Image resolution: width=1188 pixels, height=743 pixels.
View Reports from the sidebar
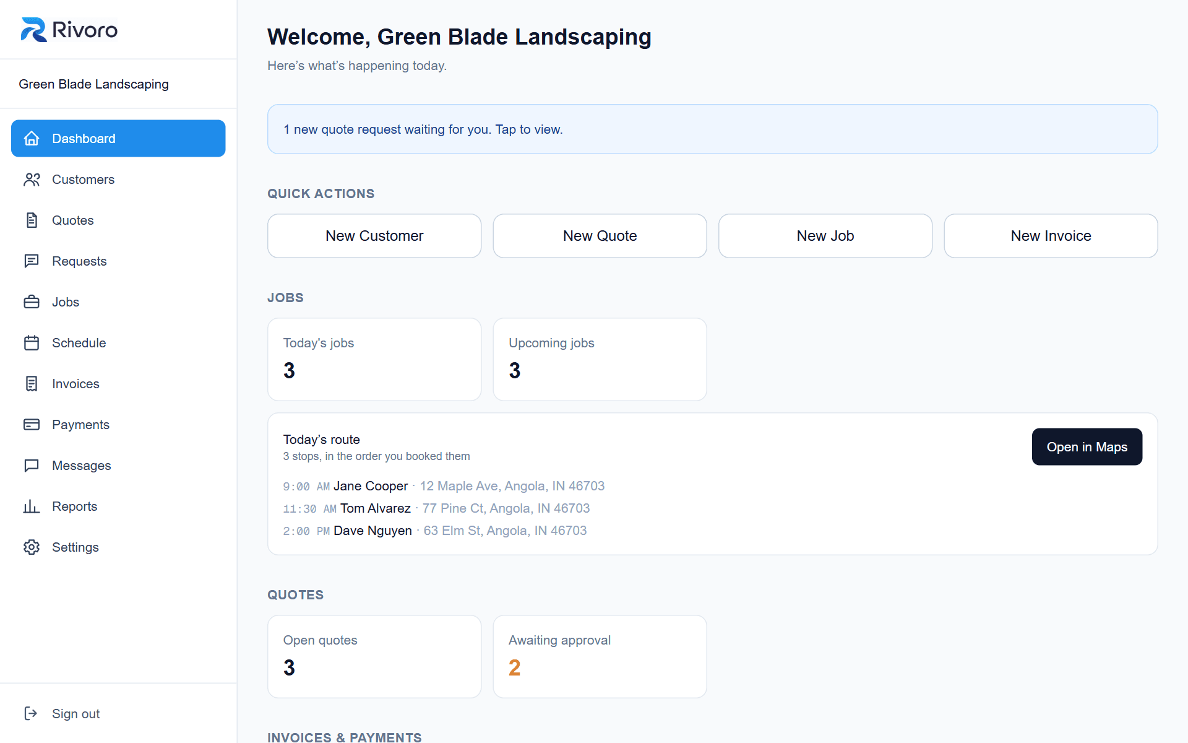point(118,506)
